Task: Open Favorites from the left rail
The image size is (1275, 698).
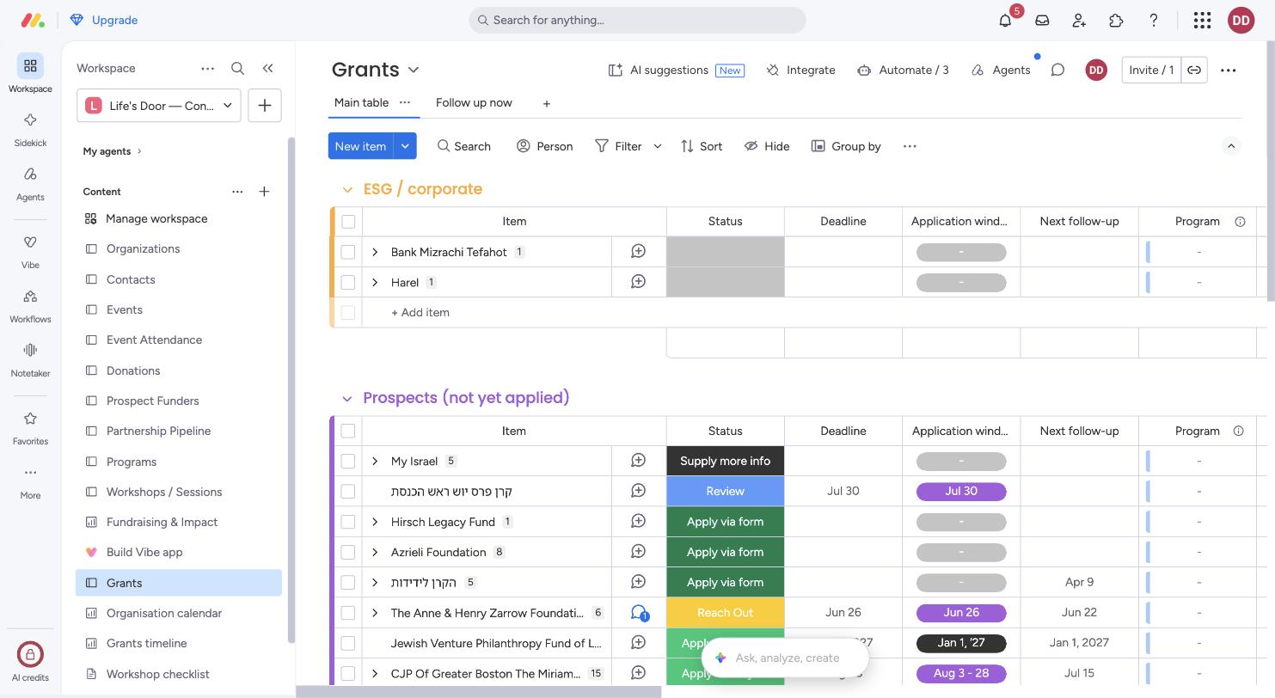Action: (x=30, y=427)
